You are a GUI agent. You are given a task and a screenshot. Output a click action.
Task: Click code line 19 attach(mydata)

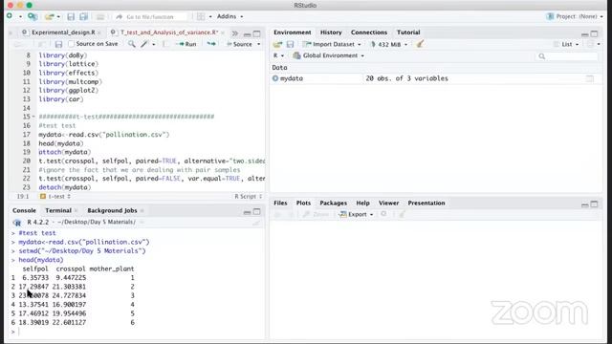65,152
